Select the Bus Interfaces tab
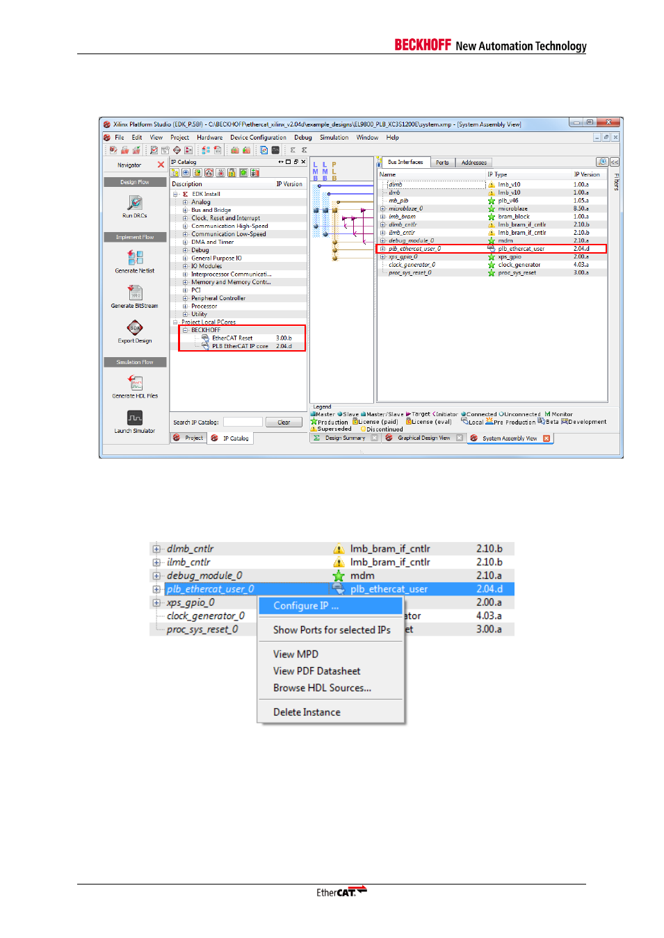 point(405,162)
